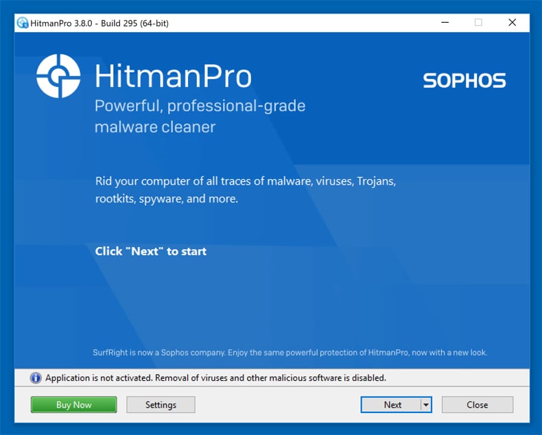
Task: Click the Sophos logo
Action: point(464,80)
